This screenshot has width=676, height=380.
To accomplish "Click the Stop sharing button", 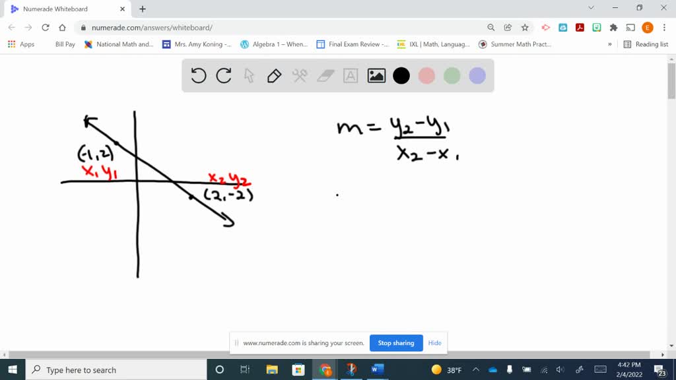I will click(396, 343).
